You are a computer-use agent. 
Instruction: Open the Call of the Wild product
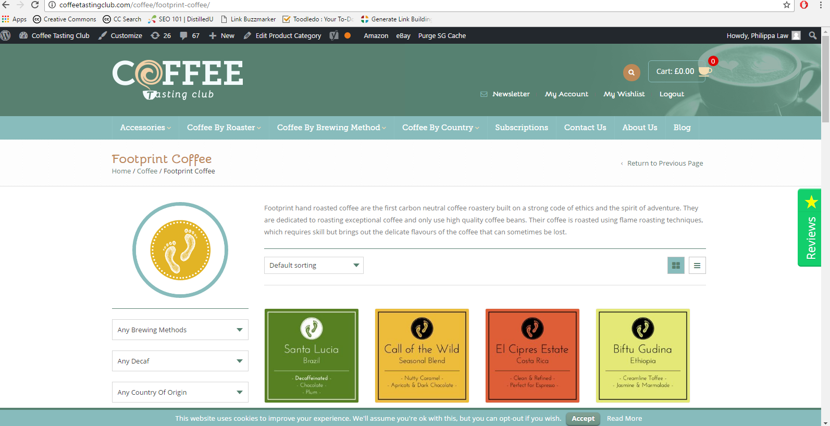[422, 356]
